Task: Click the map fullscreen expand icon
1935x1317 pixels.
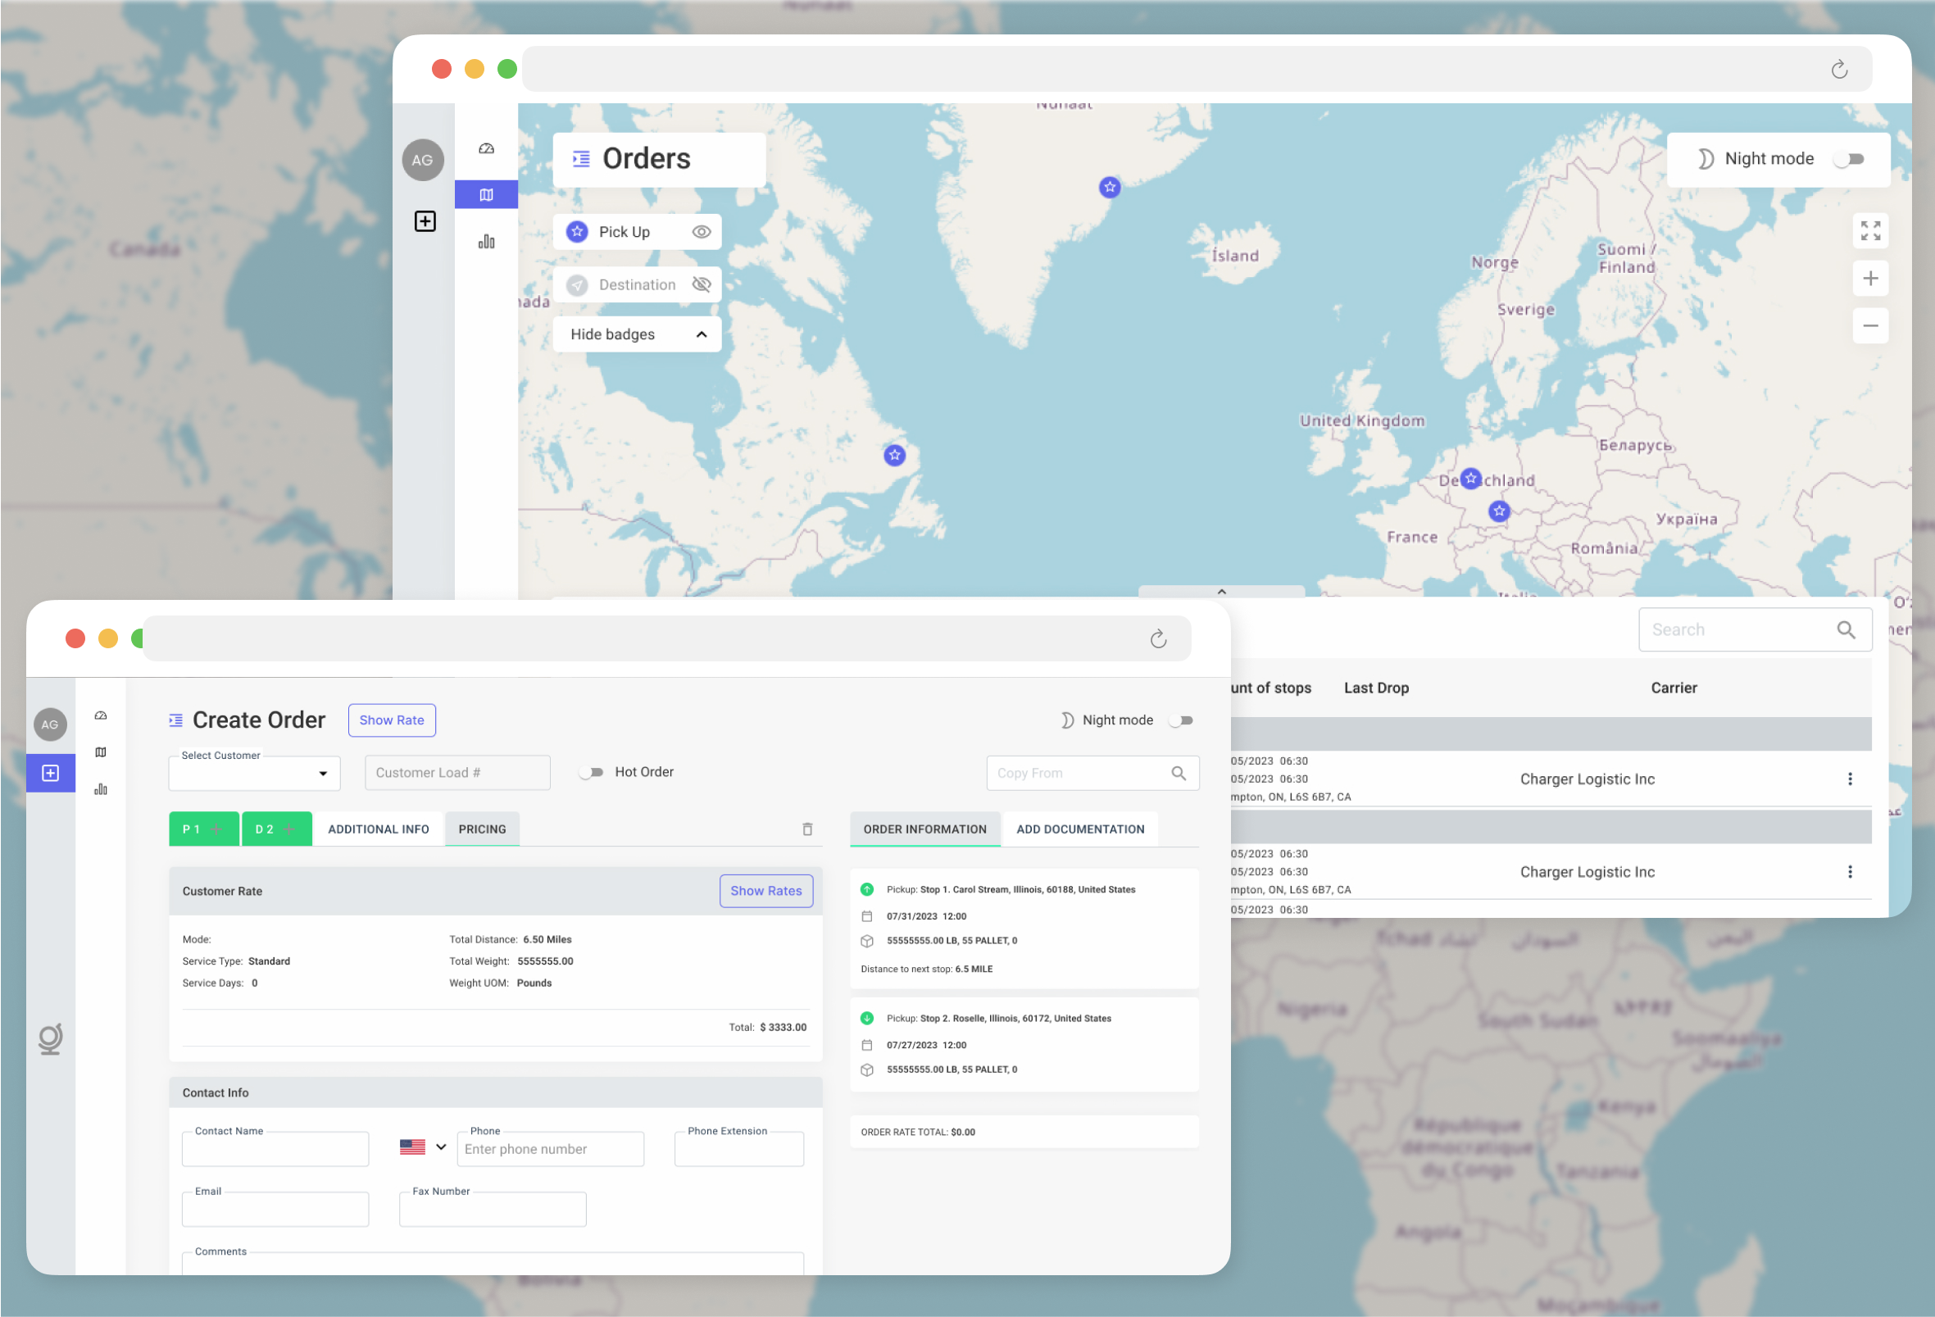Action: [1870, 230]
